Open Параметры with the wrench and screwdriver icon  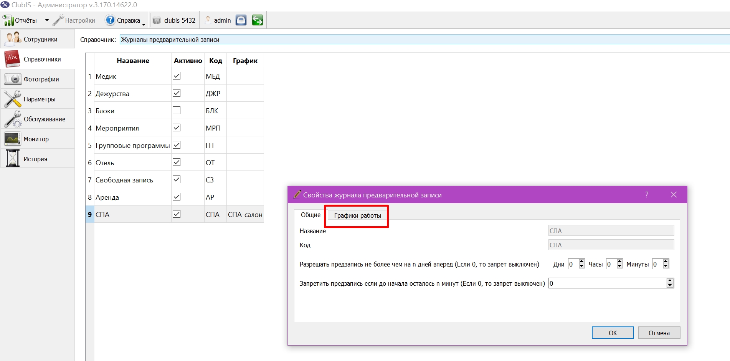tap(38, 99)
